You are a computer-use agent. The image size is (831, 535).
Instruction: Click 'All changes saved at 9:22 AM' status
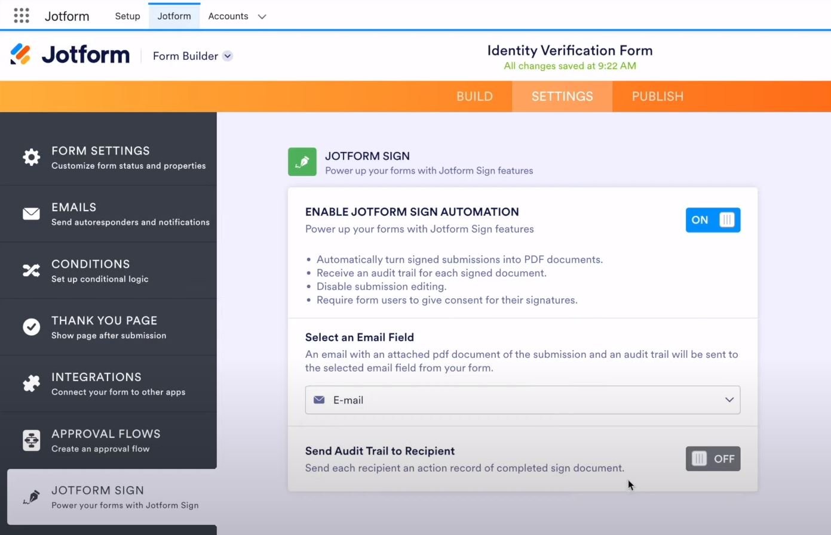tap(570, 66)
